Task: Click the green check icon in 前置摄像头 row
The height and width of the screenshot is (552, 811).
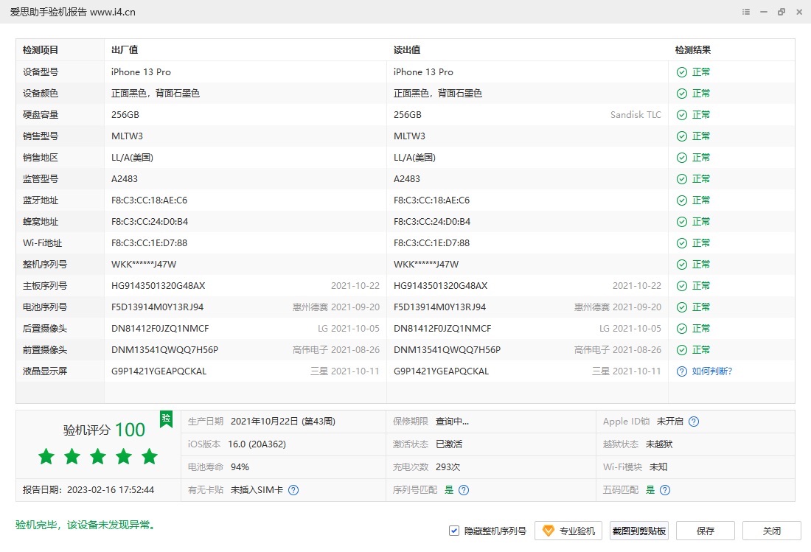Action: tap(682, 350)
